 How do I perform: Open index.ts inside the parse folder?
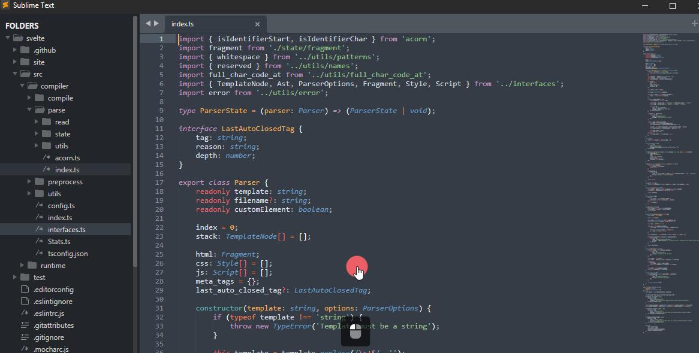point(67,169)
